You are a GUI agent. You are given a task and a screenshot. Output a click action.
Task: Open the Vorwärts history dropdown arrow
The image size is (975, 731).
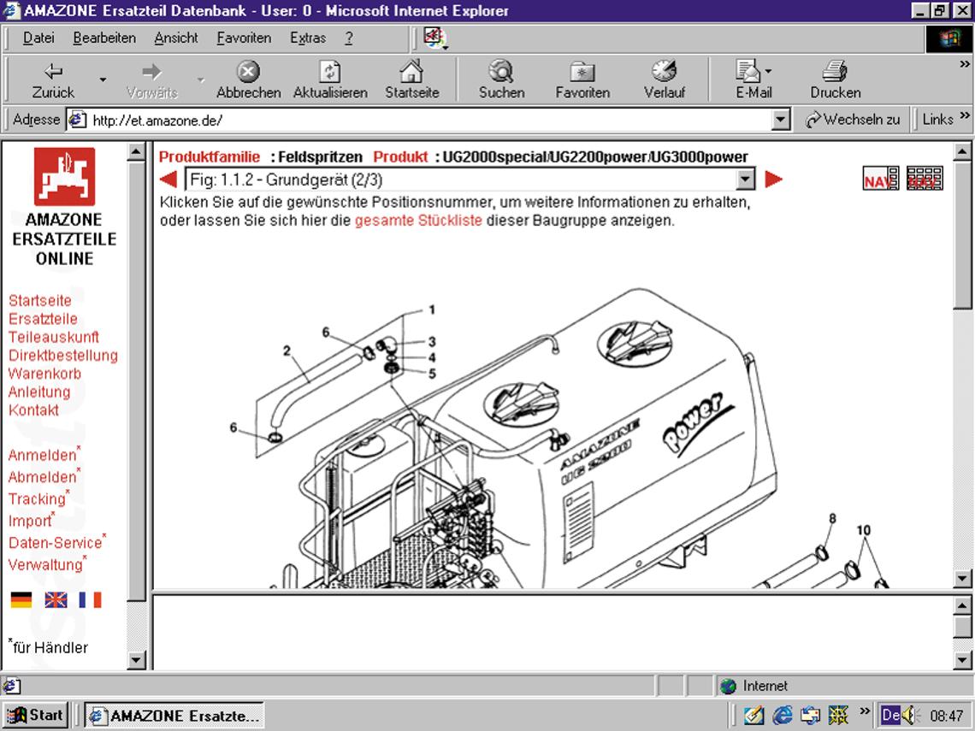point(201,80)
